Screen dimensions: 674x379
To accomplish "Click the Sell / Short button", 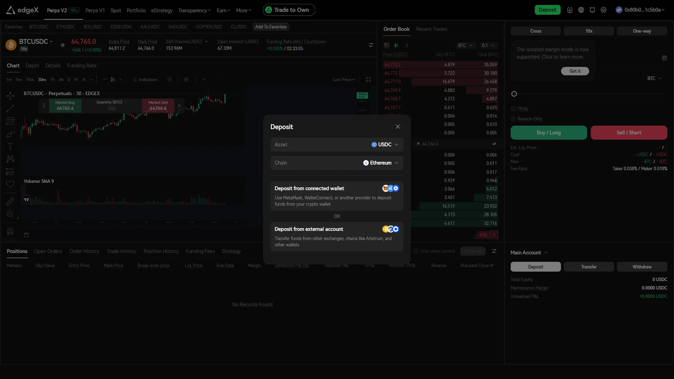I will [x=629, y=133].
